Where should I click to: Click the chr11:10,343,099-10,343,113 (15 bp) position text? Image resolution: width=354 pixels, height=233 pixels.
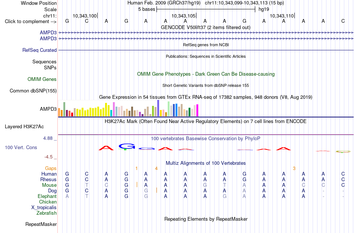click(244, 3)
